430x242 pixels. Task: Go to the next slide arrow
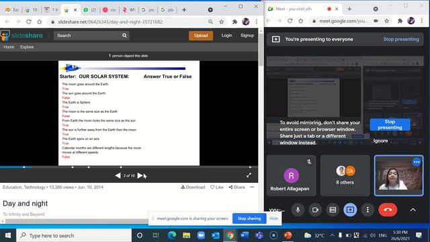tap(140, 175)
